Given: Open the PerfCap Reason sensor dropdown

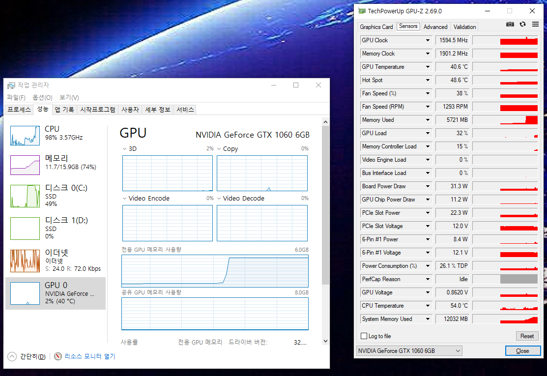Looking at the screenshot, I should (x=428, y=279).
